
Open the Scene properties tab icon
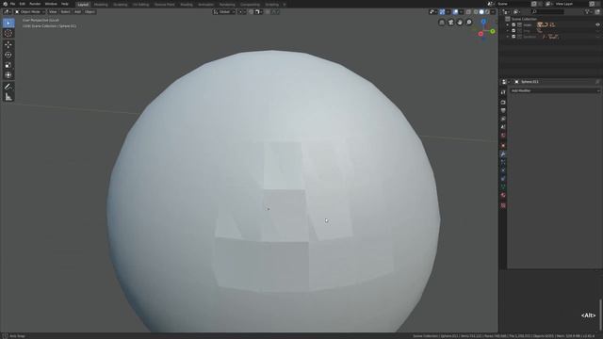503,127
